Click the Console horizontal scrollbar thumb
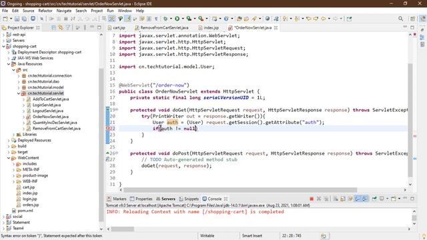Screen dimensions: 427x240 click(123, 229)
